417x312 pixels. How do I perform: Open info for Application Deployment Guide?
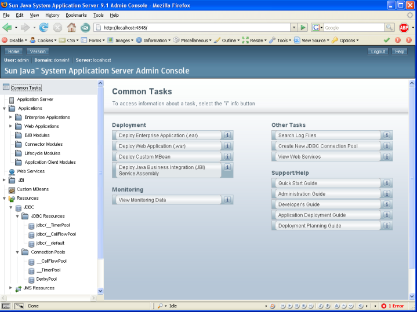point(387,215)
